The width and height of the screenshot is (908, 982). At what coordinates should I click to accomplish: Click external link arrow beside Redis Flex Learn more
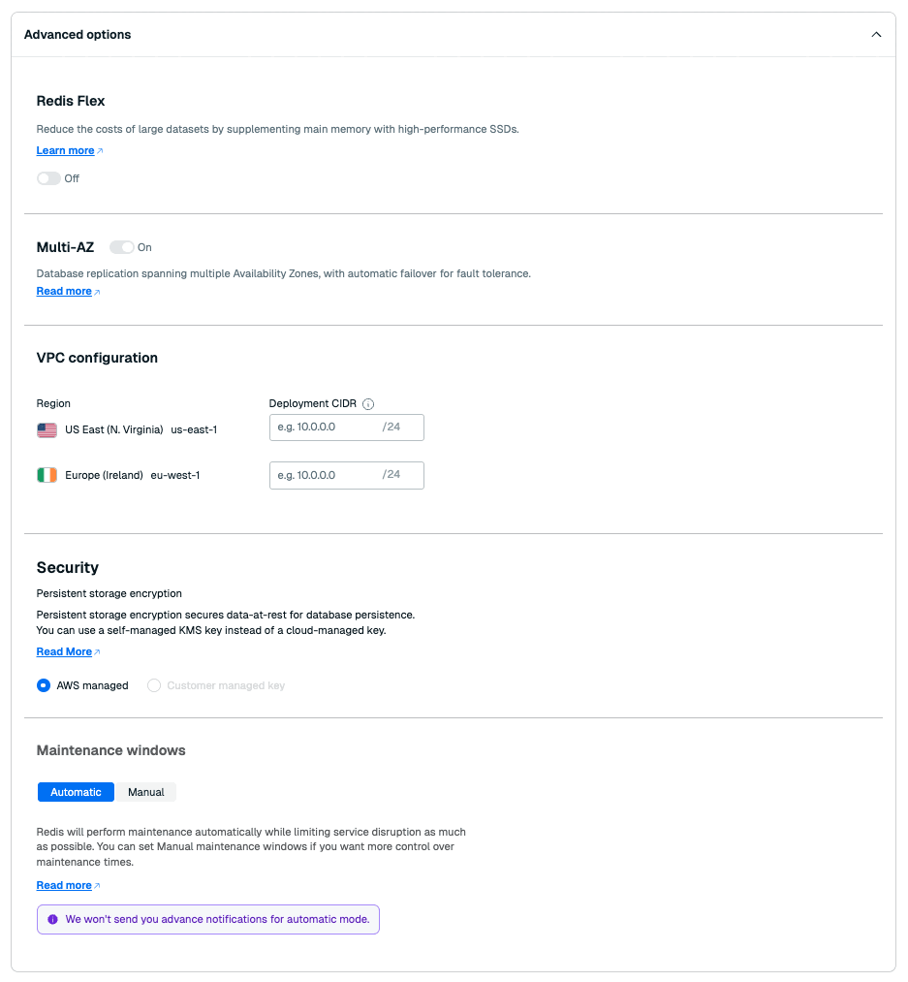100,151
